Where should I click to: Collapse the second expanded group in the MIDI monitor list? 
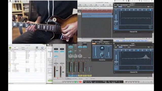point(11,64)
